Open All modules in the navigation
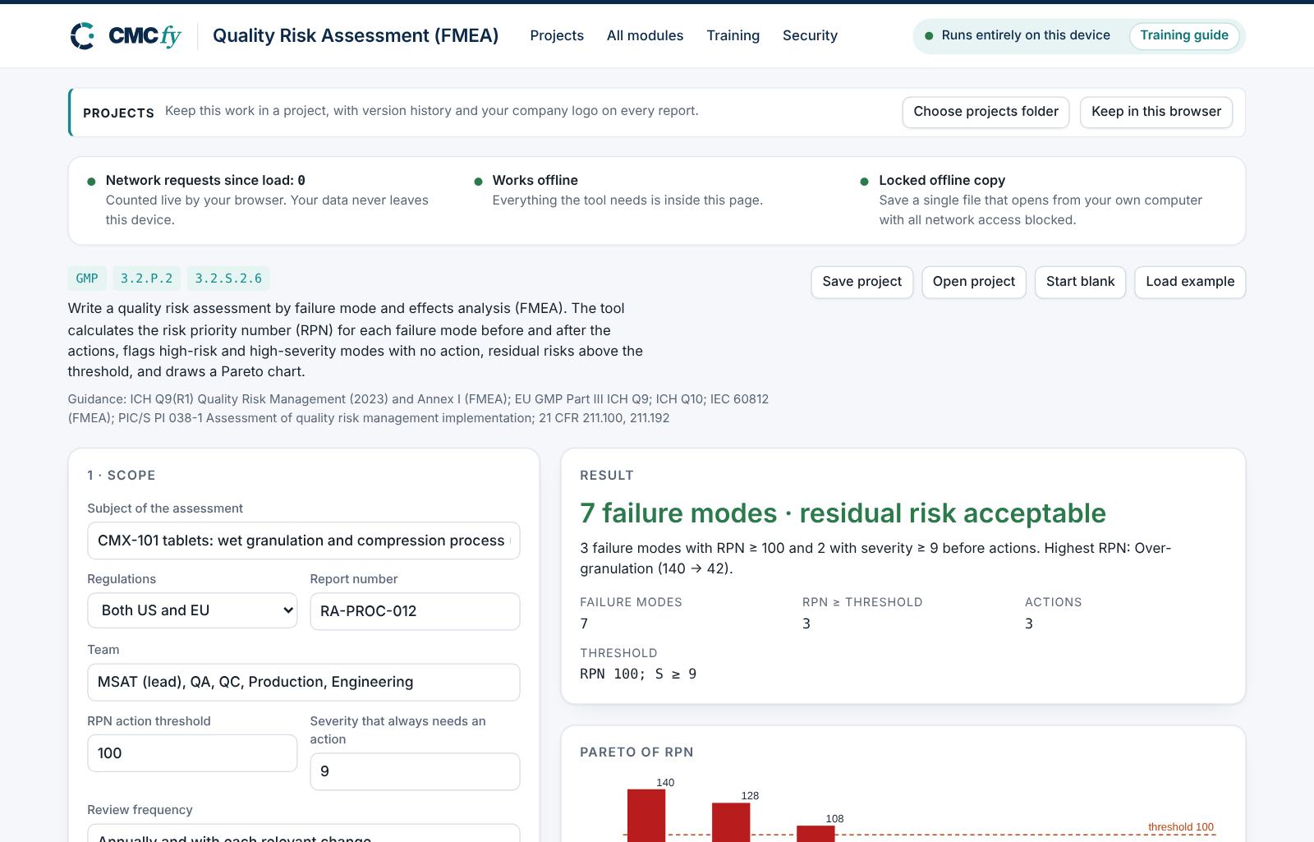This screenshot has width=1314, height=842. pyautogui.click(x=645, y=35)
